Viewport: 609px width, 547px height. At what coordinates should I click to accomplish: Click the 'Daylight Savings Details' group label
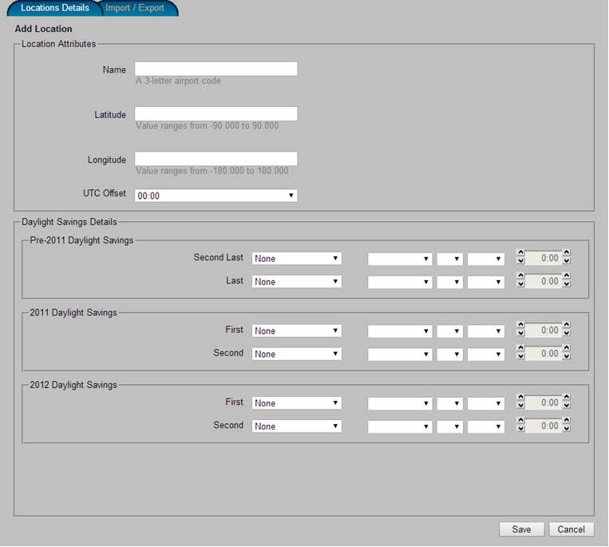[69, 222]
